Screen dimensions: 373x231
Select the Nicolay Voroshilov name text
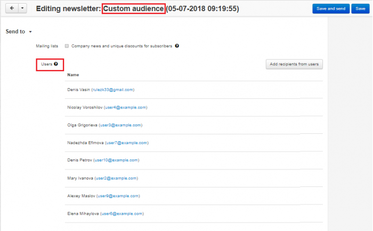85,107
